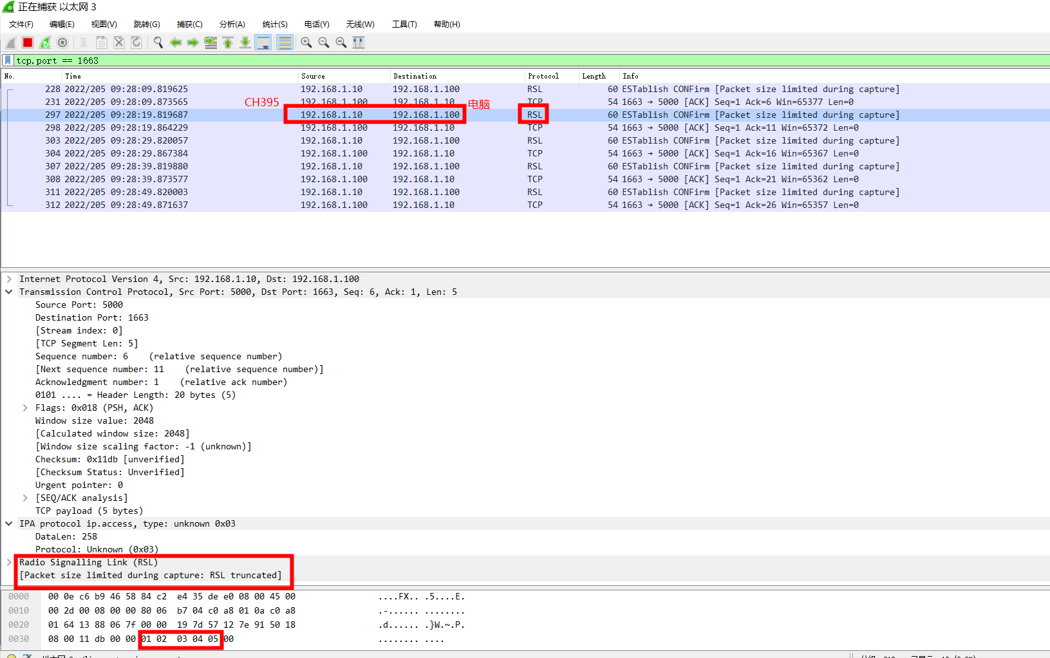Select packet number 228 in the list

click(x=525, y=89)
